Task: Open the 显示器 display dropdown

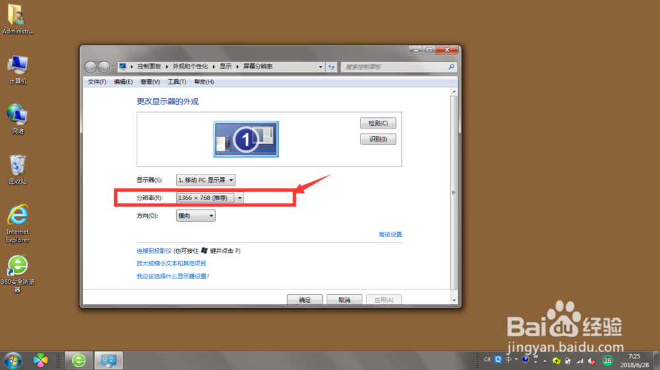Action: (x=205, y=180)
